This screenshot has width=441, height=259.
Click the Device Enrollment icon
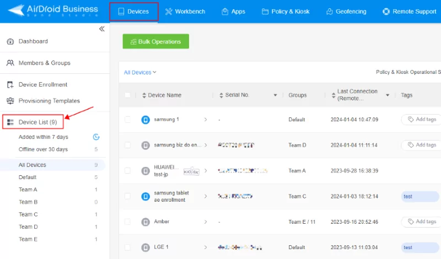(x=10, y=85)
